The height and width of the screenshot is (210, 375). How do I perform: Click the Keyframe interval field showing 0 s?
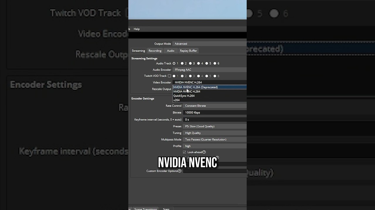point(215,120)
